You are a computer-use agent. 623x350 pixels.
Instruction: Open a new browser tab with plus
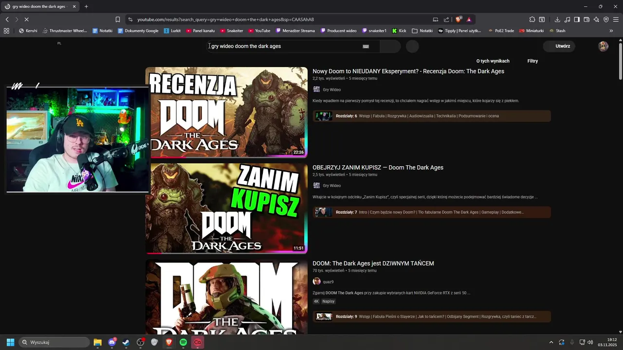(86, 6)
